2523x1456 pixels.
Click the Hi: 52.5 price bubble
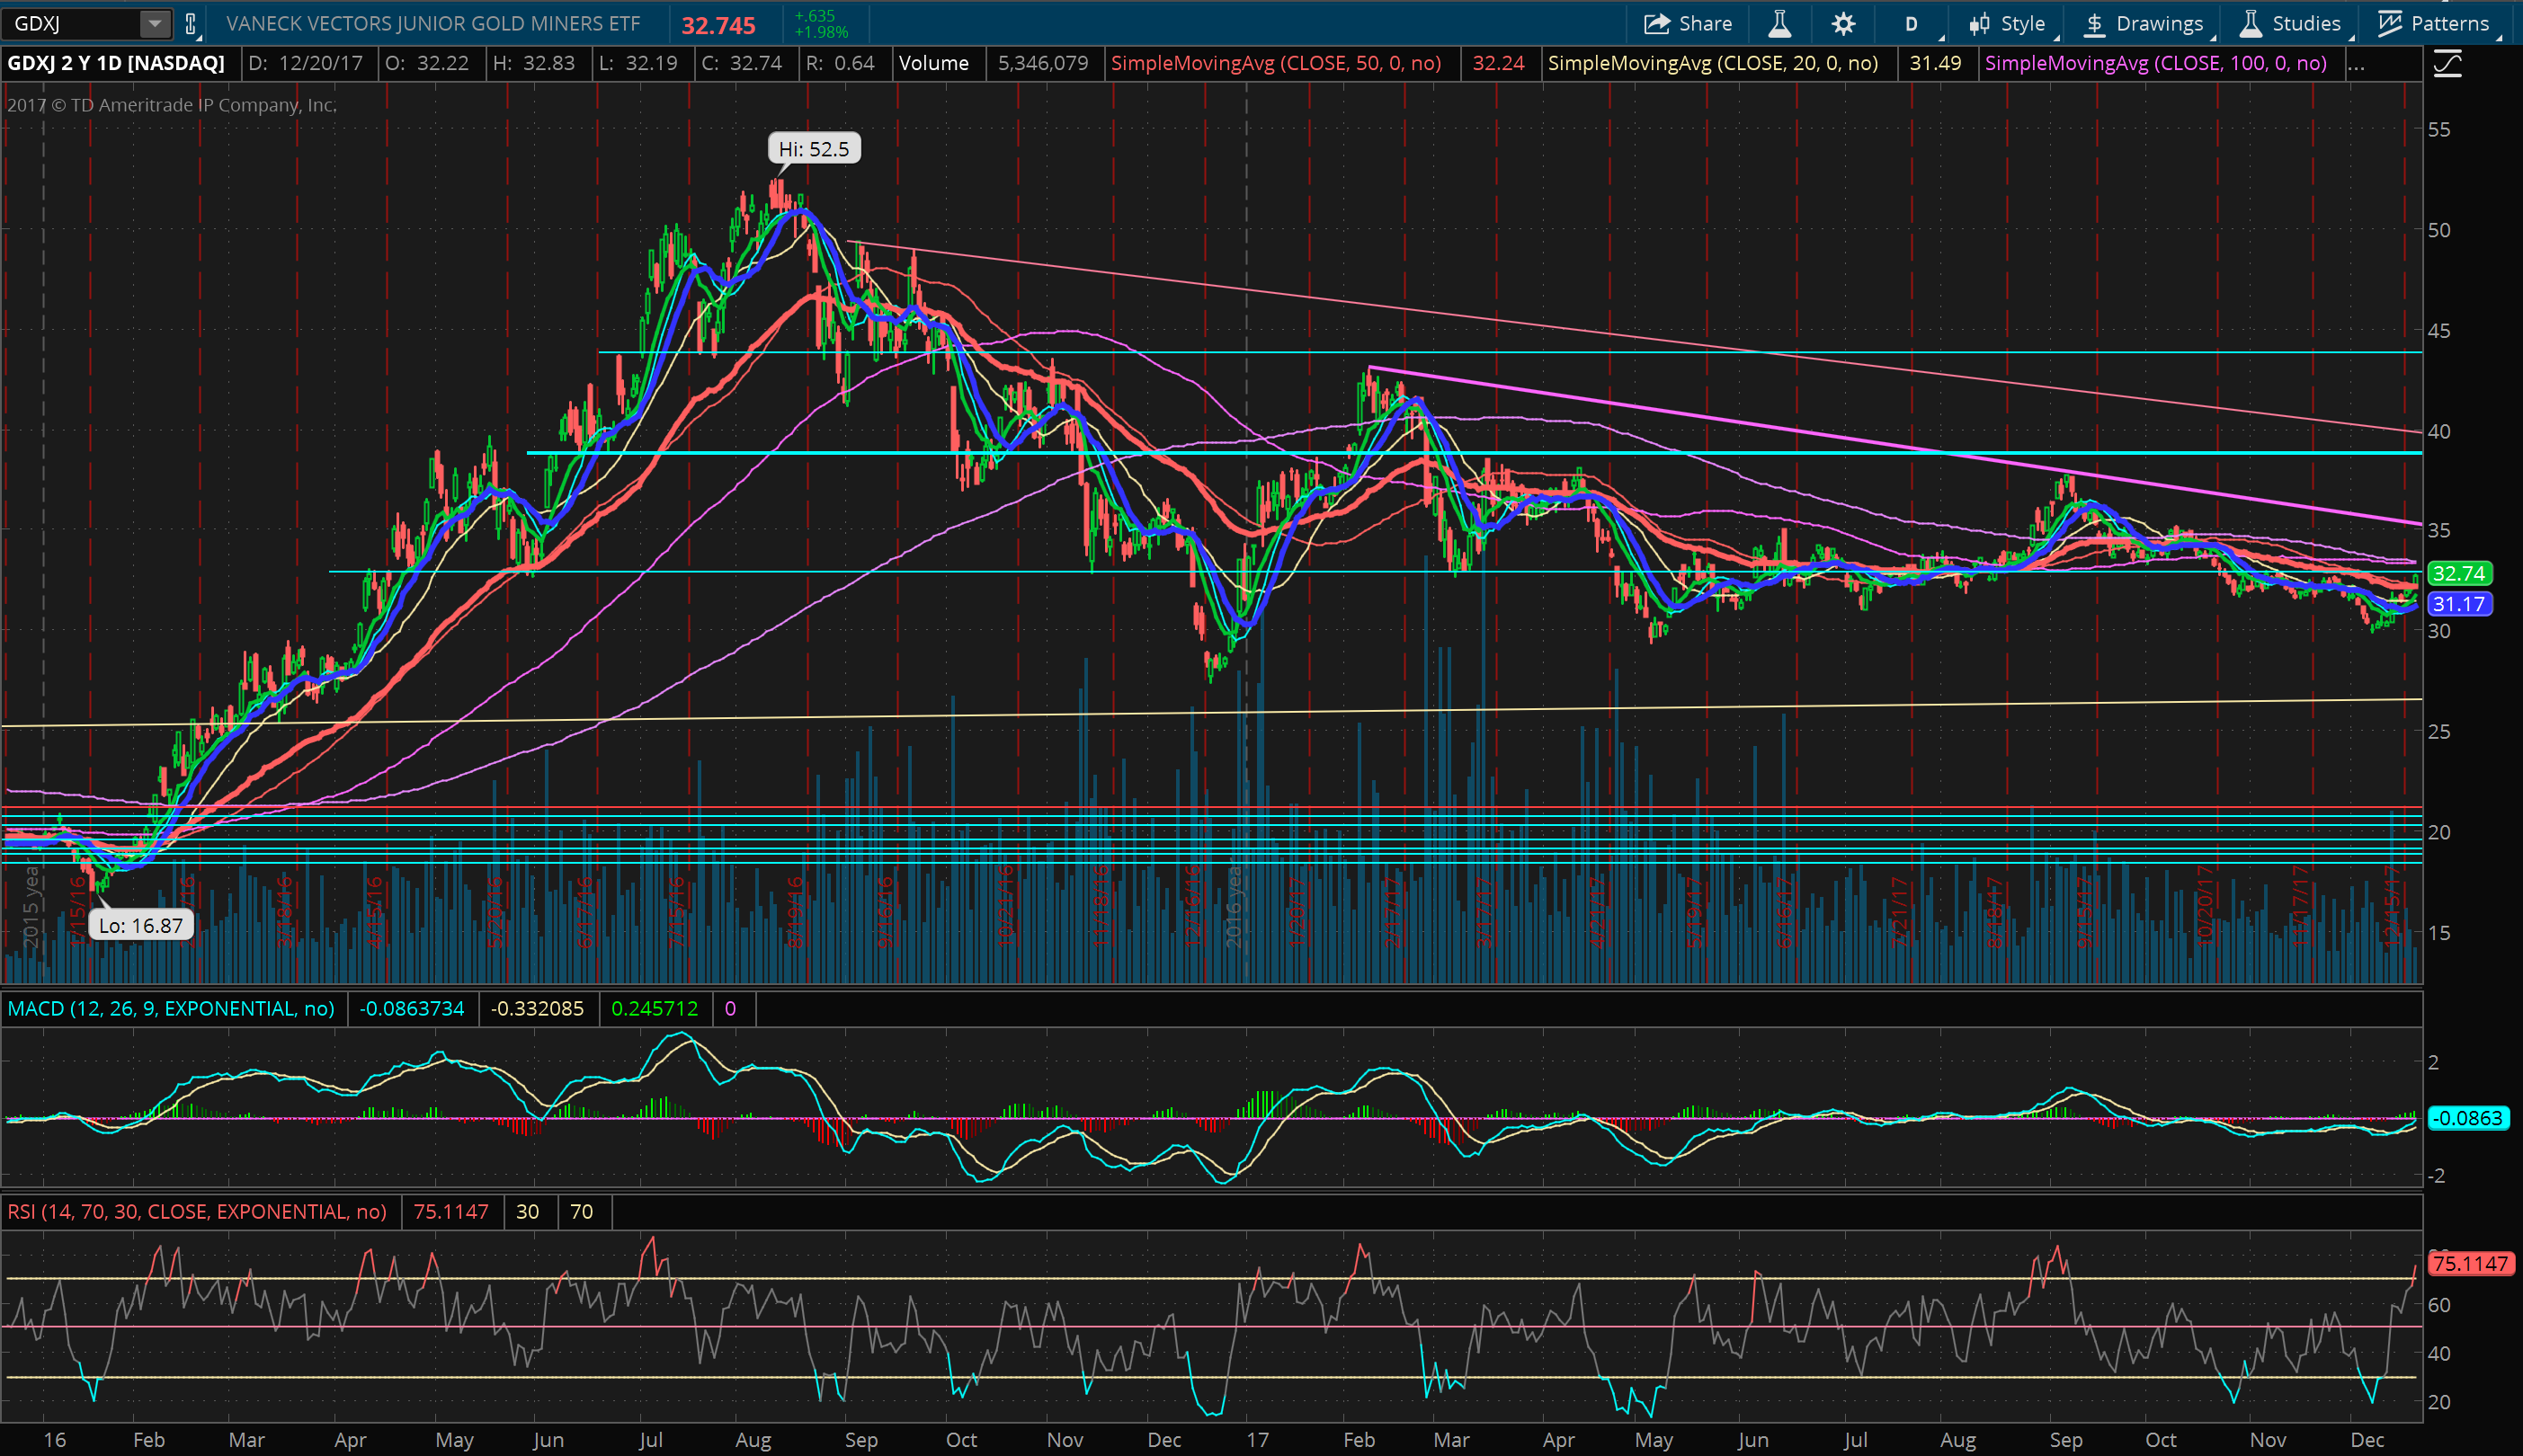coord(814,149)
